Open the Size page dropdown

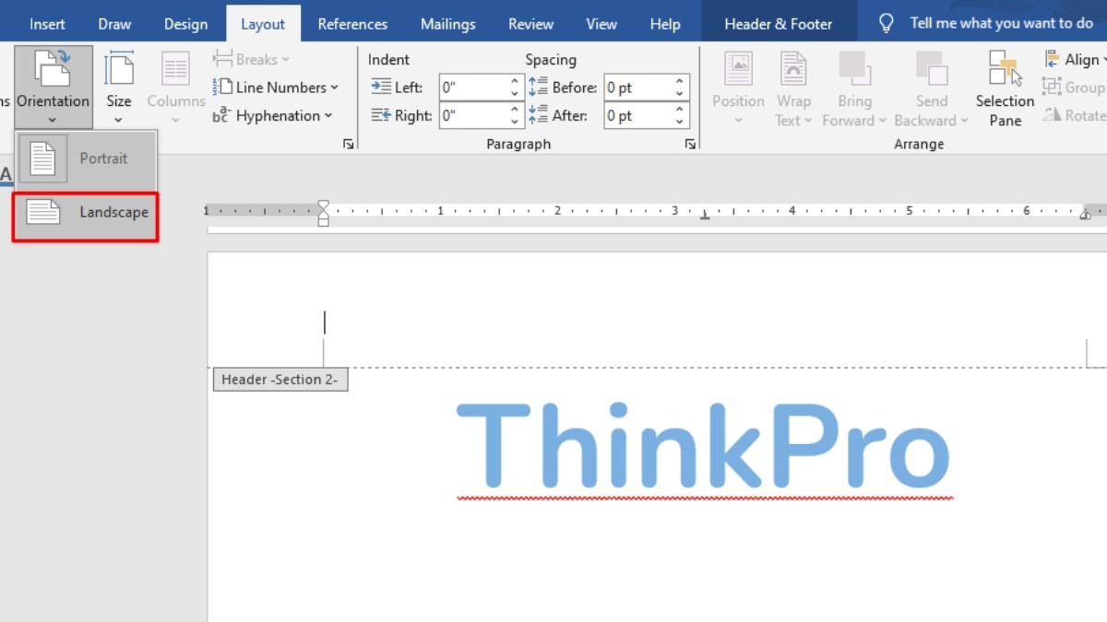tap(119, 88)
